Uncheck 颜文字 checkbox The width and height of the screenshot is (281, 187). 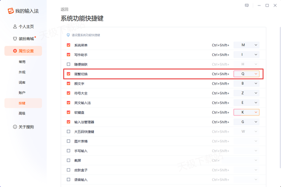pos(68,83)
